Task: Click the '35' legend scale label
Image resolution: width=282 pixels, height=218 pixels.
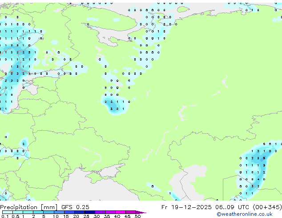Action: pos(107,216)
